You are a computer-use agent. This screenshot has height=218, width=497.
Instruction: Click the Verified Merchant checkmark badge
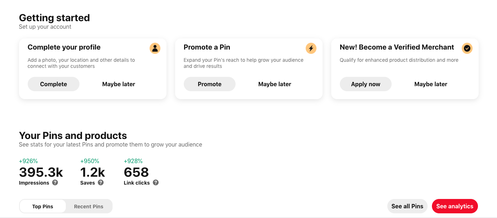coord(467,48)
